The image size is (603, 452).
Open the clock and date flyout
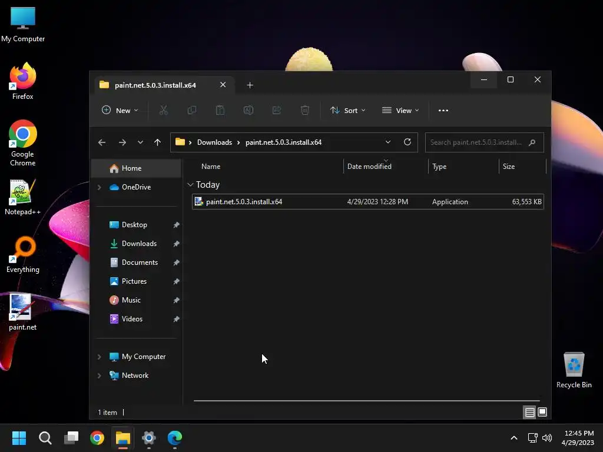click(x=578, y=438)
